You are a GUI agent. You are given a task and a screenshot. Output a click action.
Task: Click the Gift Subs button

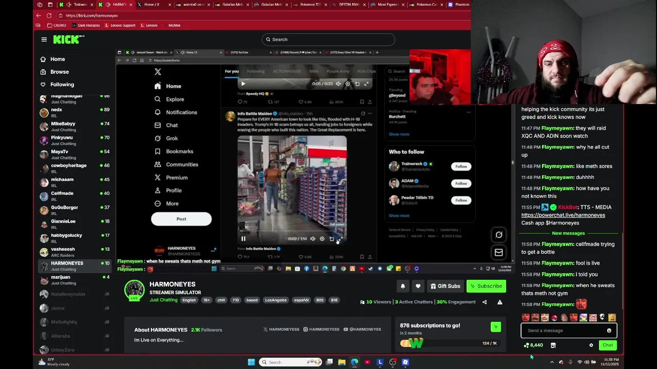pyautogui.click(x=445, y=286)
